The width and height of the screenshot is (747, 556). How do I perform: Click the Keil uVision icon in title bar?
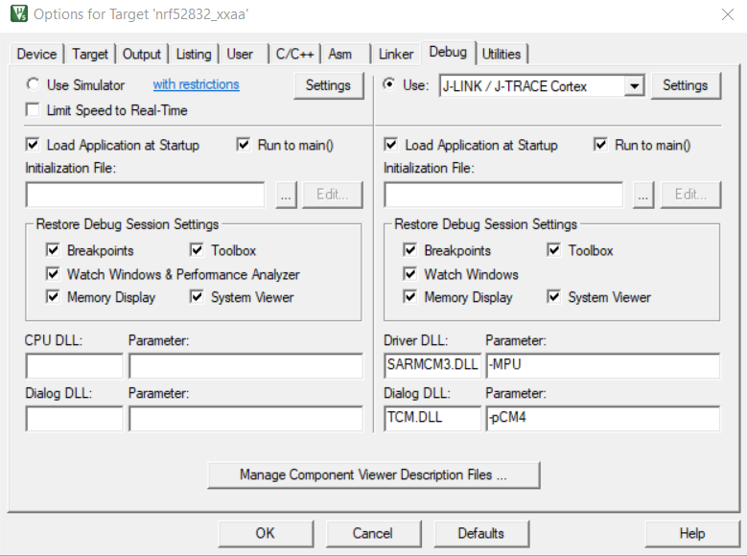19,13
